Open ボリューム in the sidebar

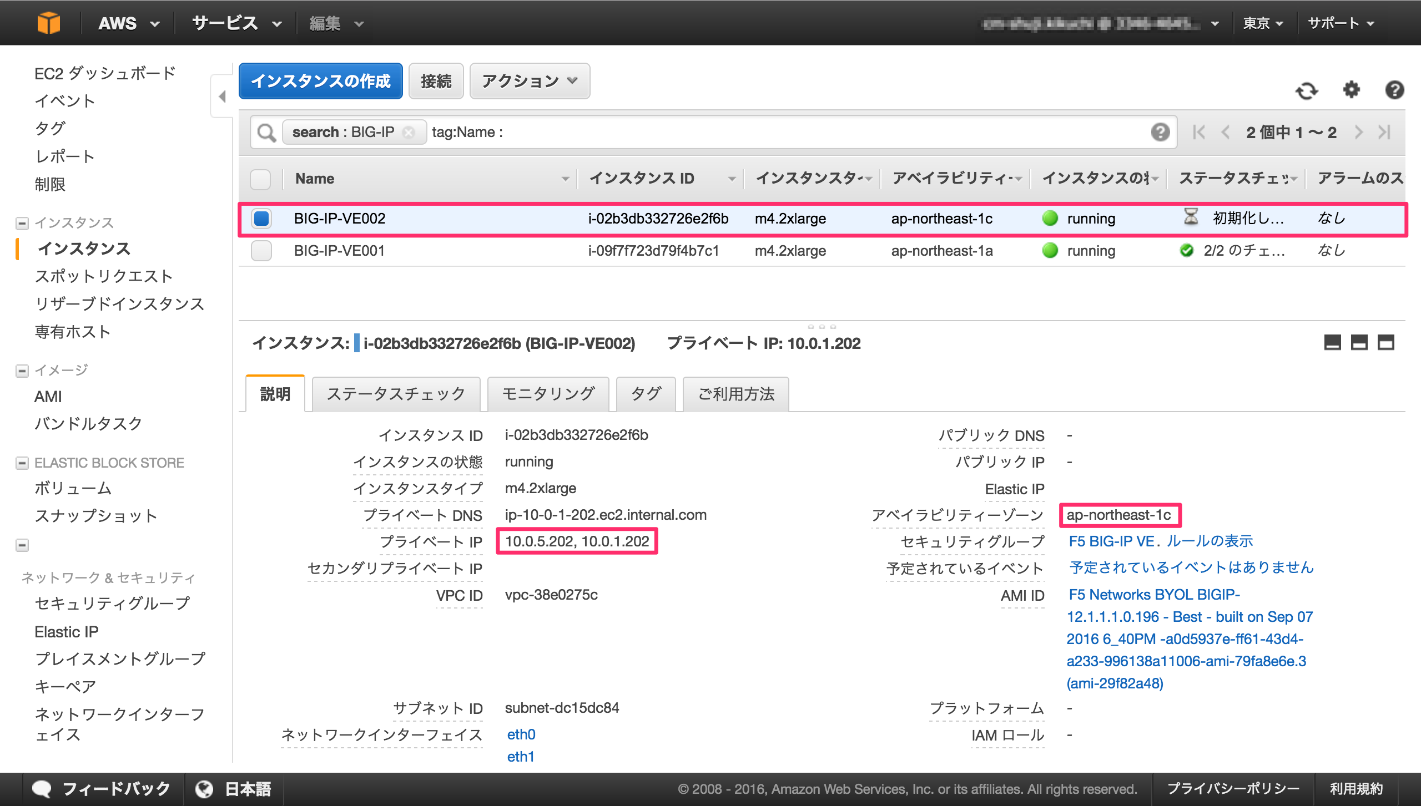[73, 488]
